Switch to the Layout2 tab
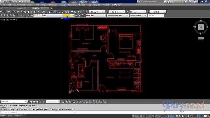Screen dimensions: 210x118 tap(18, 115)
